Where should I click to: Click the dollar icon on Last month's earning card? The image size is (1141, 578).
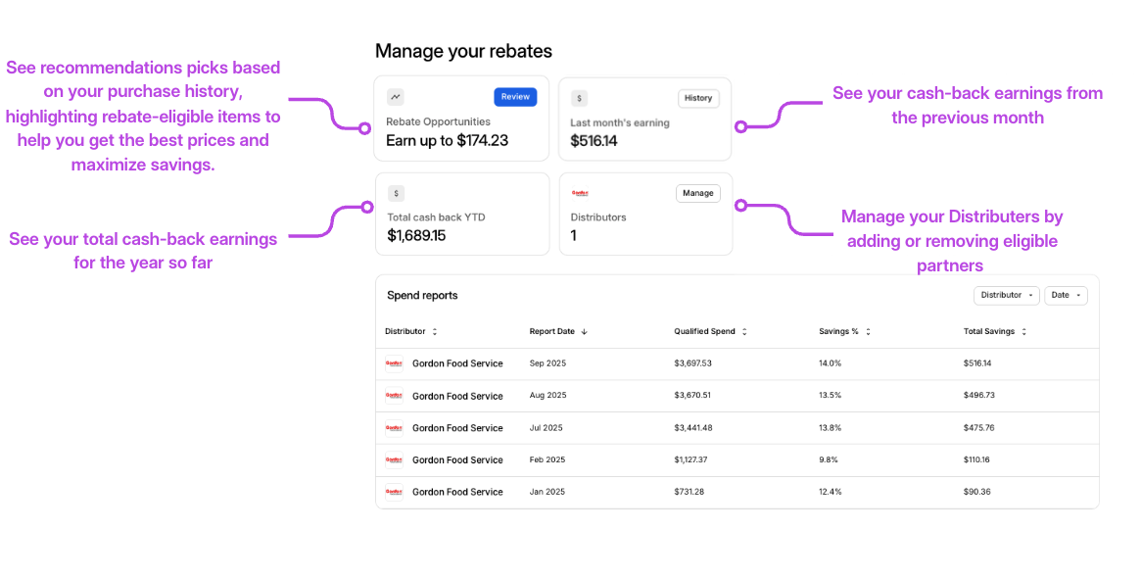(x=580, y=98)
